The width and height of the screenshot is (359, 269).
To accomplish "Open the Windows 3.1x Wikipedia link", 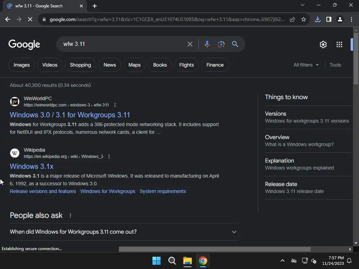I will 32,166.
